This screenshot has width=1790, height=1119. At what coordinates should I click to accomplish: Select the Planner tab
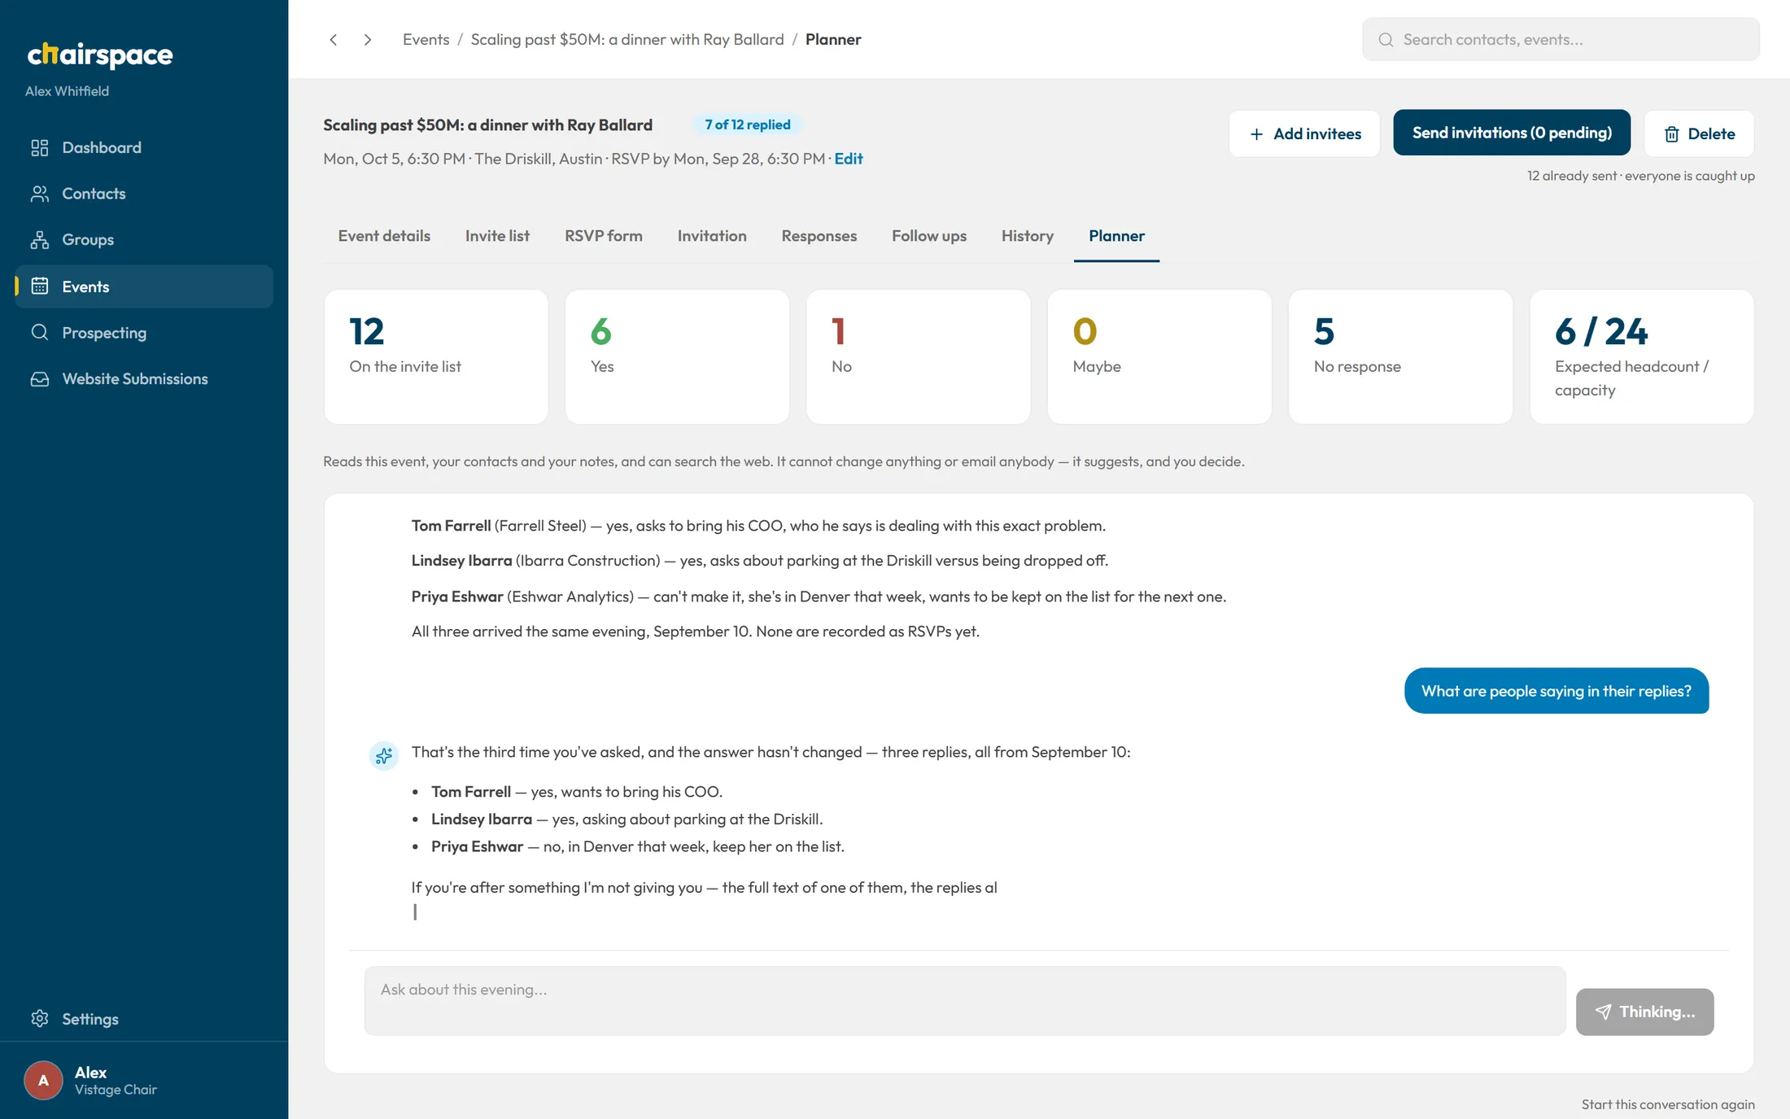[x=1116, y=236]
